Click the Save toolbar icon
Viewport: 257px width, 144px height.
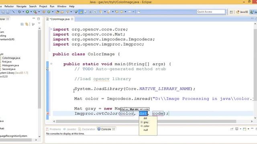[x=3, y=12]
